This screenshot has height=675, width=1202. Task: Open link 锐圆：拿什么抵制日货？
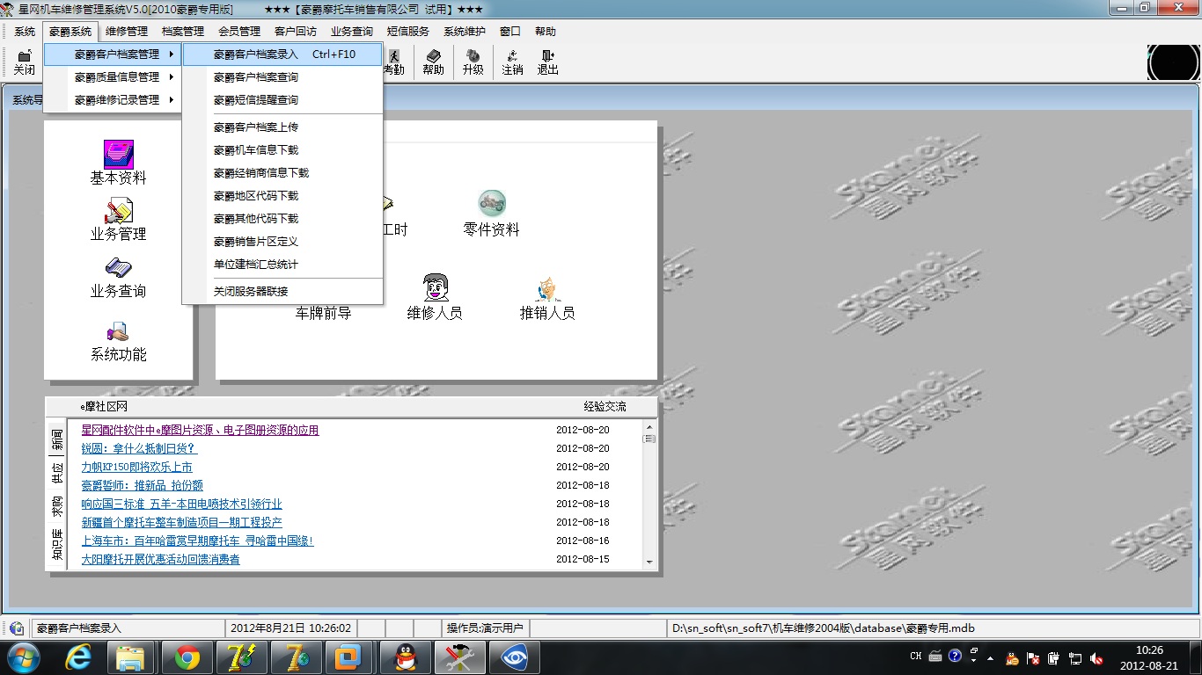(139, 448)
